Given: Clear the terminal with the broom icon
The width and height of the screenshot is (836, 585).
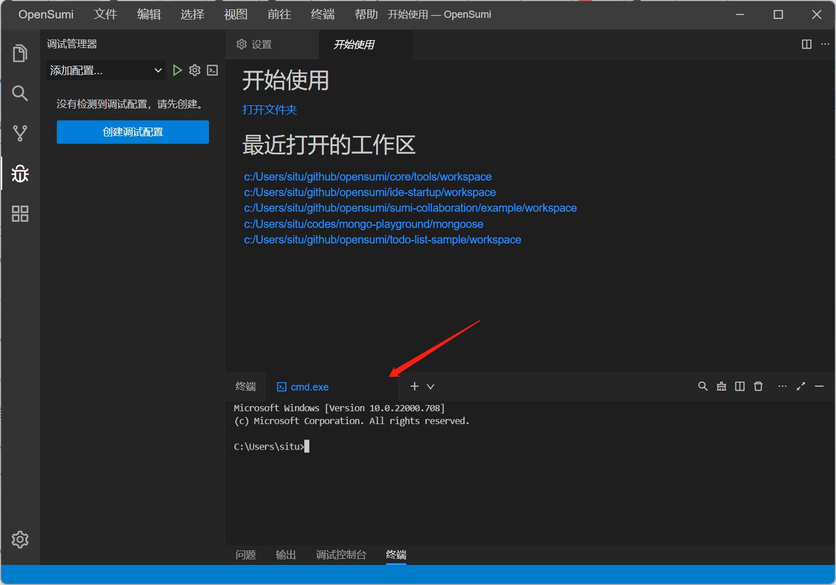Looking at the screenshot, I should click(x=721, y=386).
